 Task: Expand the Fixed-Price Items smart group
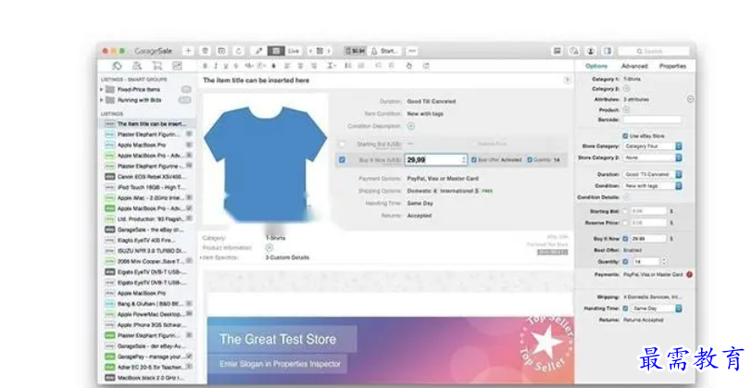tap(102, 90)
